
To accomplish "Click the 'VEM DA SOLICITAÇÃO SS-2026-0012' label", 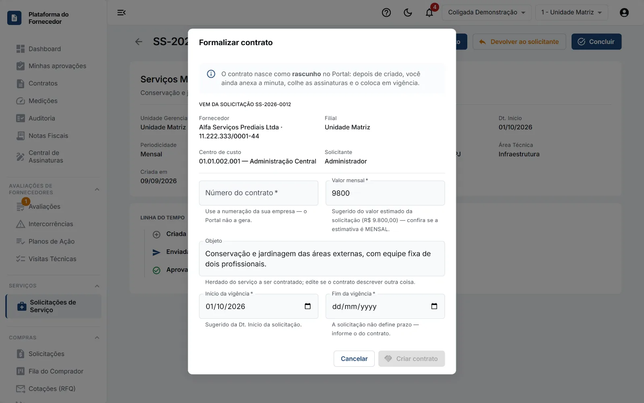I will (245, 104).
